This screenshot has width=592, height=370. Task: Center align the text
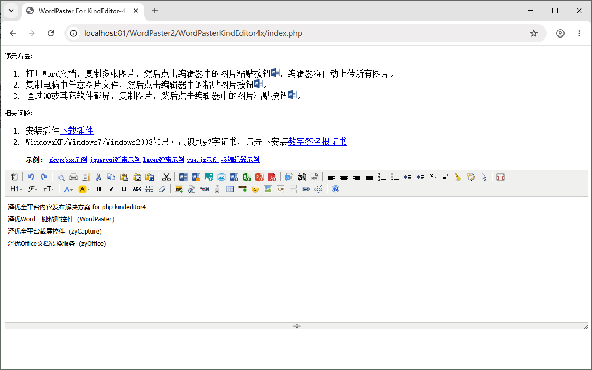[x=344, y=177]
